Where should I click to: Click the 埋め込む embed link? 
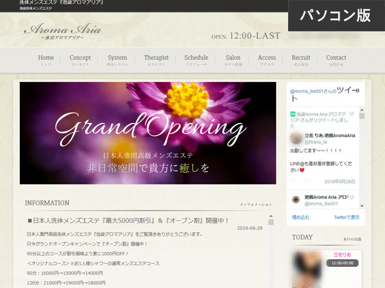(300, 218)
